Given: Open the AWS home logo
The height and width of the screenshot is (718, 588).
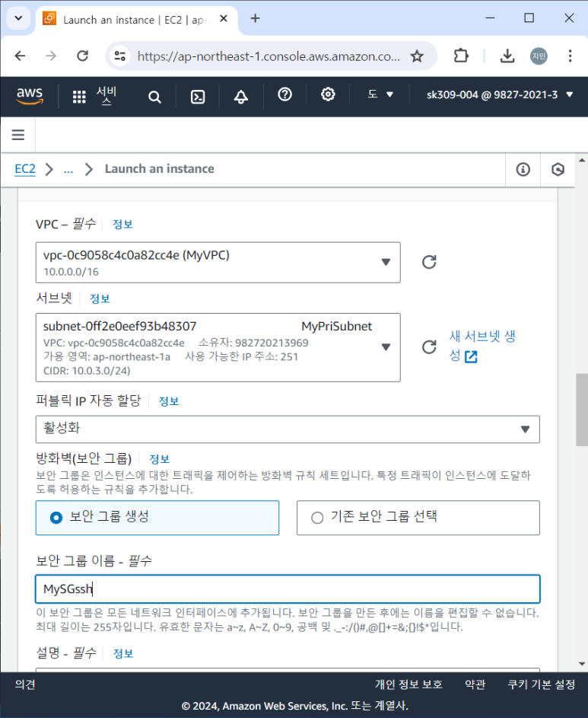Looking at the screenshot, I should click(30, 96).
